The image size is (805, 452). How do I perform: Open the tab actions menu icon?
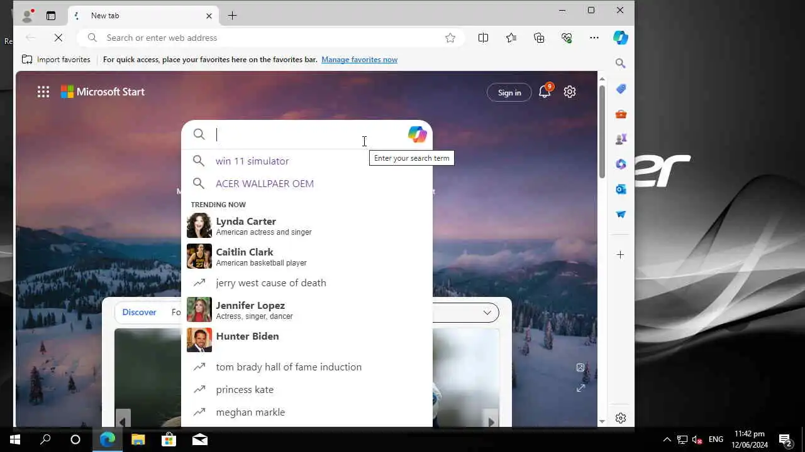[51, 16]
